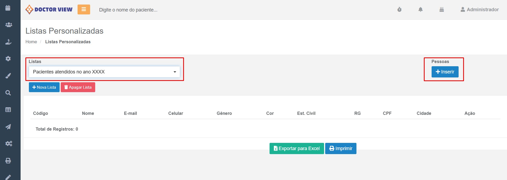The image size is (507, 180).
Task: Open the table grid sidebar icon
Action: pyautogui.click(x=8, y=110)
